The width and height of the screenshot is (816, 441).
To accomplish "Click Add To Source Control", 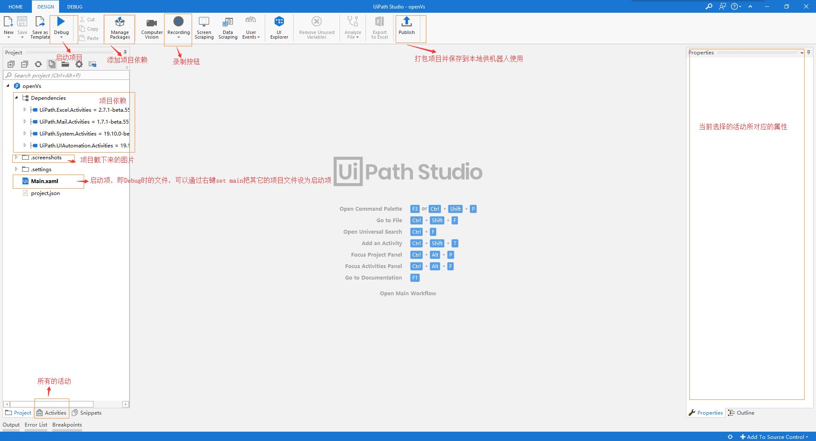I will 774,437.
